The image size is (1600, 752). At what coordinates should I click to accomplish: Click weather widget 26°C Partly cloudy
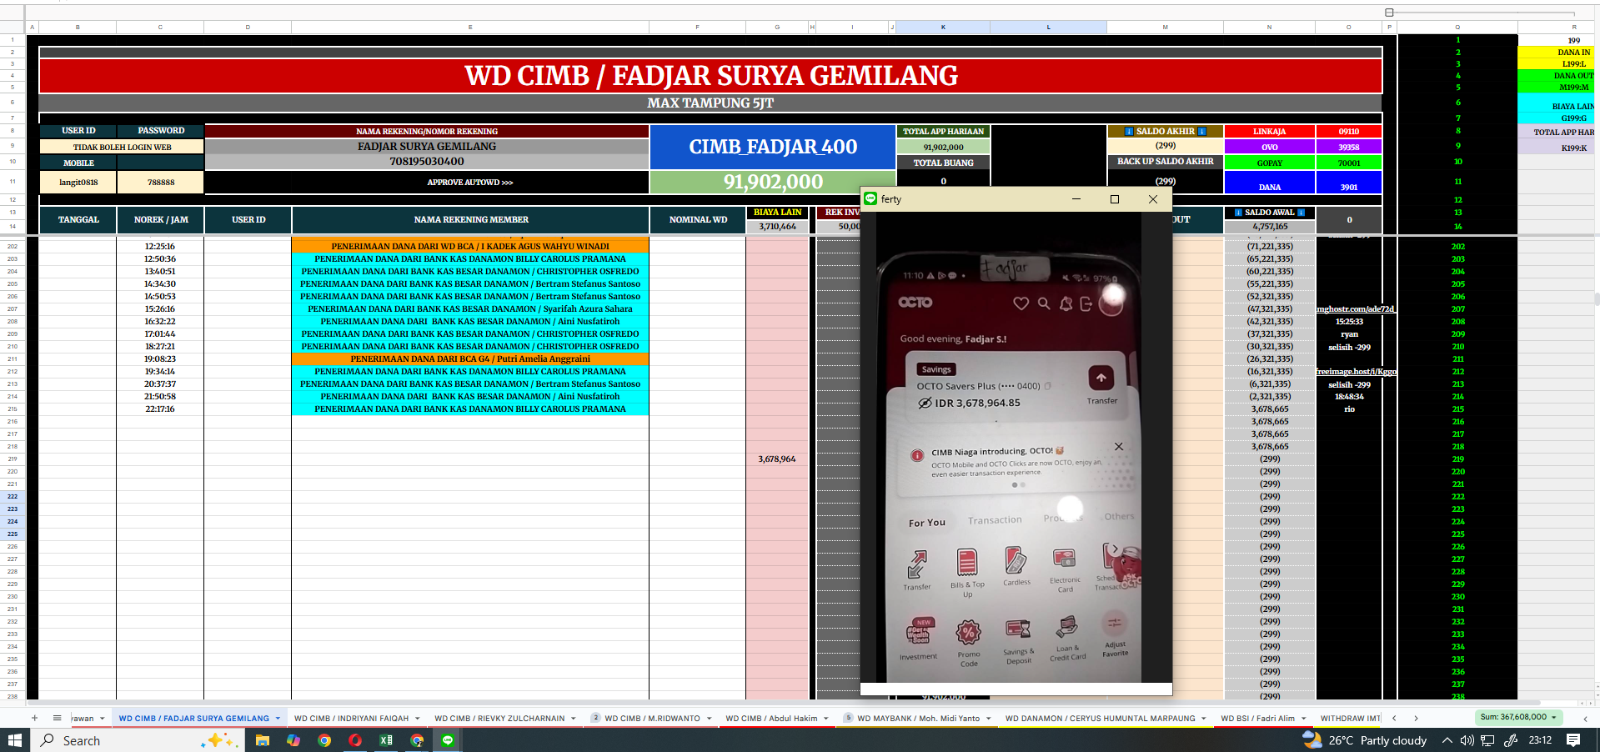(x=1366, y=740)
